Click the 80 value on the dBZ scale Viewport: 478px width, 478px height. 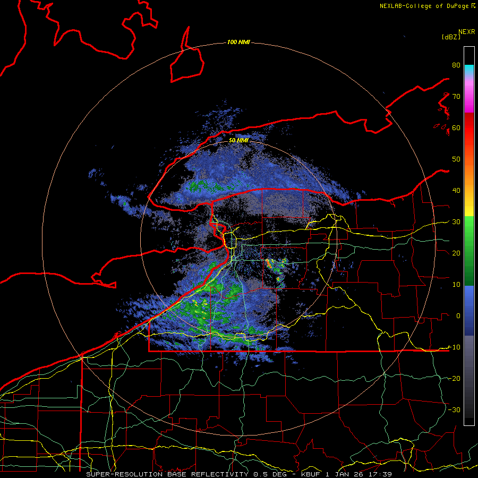pyautogui.click(x=456, y=65)
